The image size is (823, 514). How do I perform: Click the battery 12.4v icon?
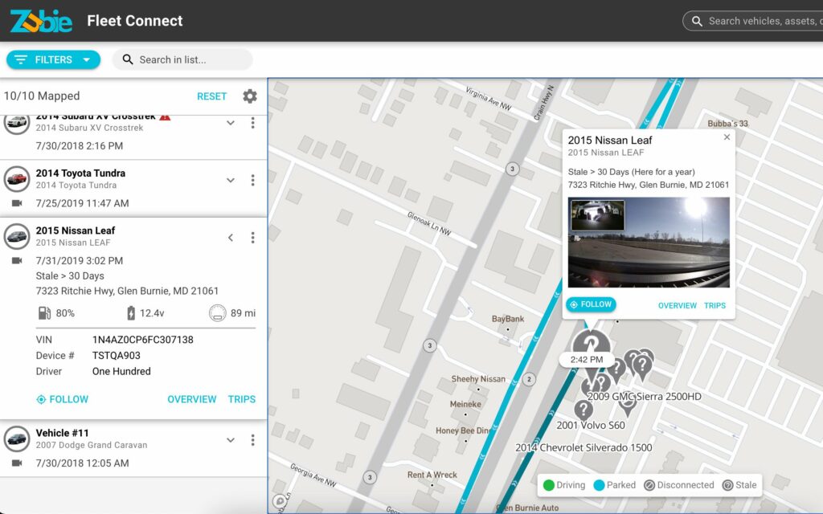[131, 313]
